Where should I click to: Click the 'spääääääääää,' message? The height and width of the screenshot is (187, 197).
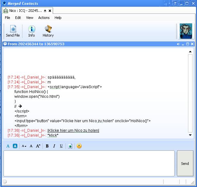pos(61,77)
